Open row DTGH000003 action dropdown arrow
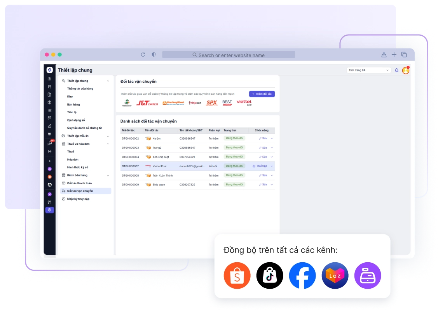This screenshot has height=310, width=438. coord(272,147)
